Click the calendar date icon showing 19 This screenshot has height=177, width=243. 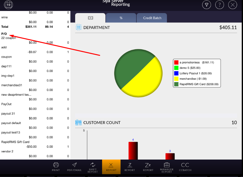click(x=8, y=5)
